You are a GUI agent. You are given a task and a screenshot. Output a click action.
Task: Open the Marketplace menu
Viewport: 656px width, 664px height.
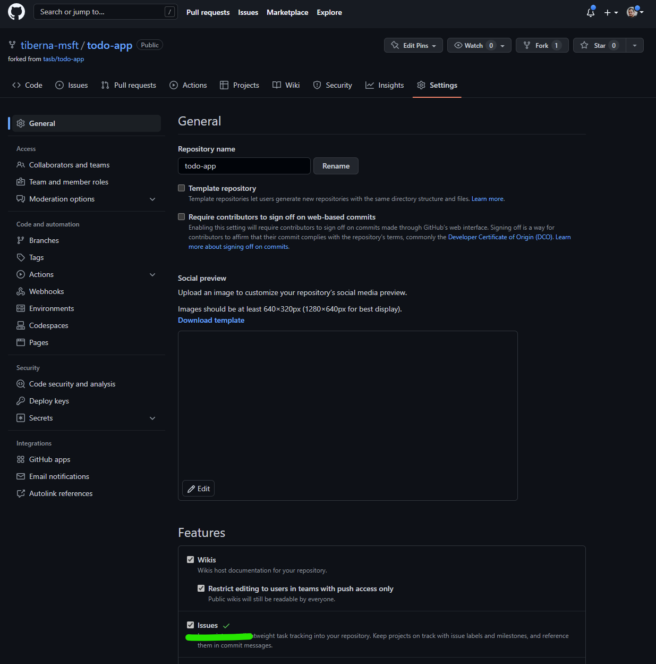[x=287, y=12]
